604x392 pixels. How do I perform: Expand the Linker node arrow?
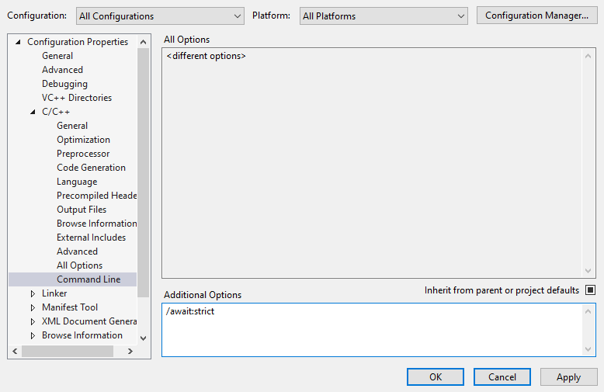(x=33, y=293)
